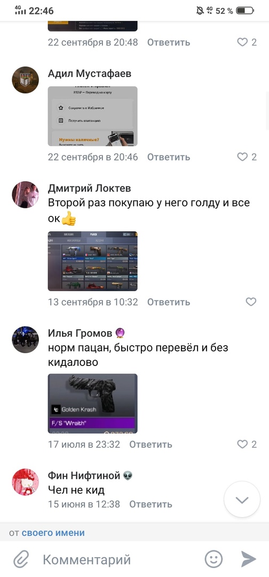
Task: Tap the round scroll-down chevron button
Action: point(242,500)
